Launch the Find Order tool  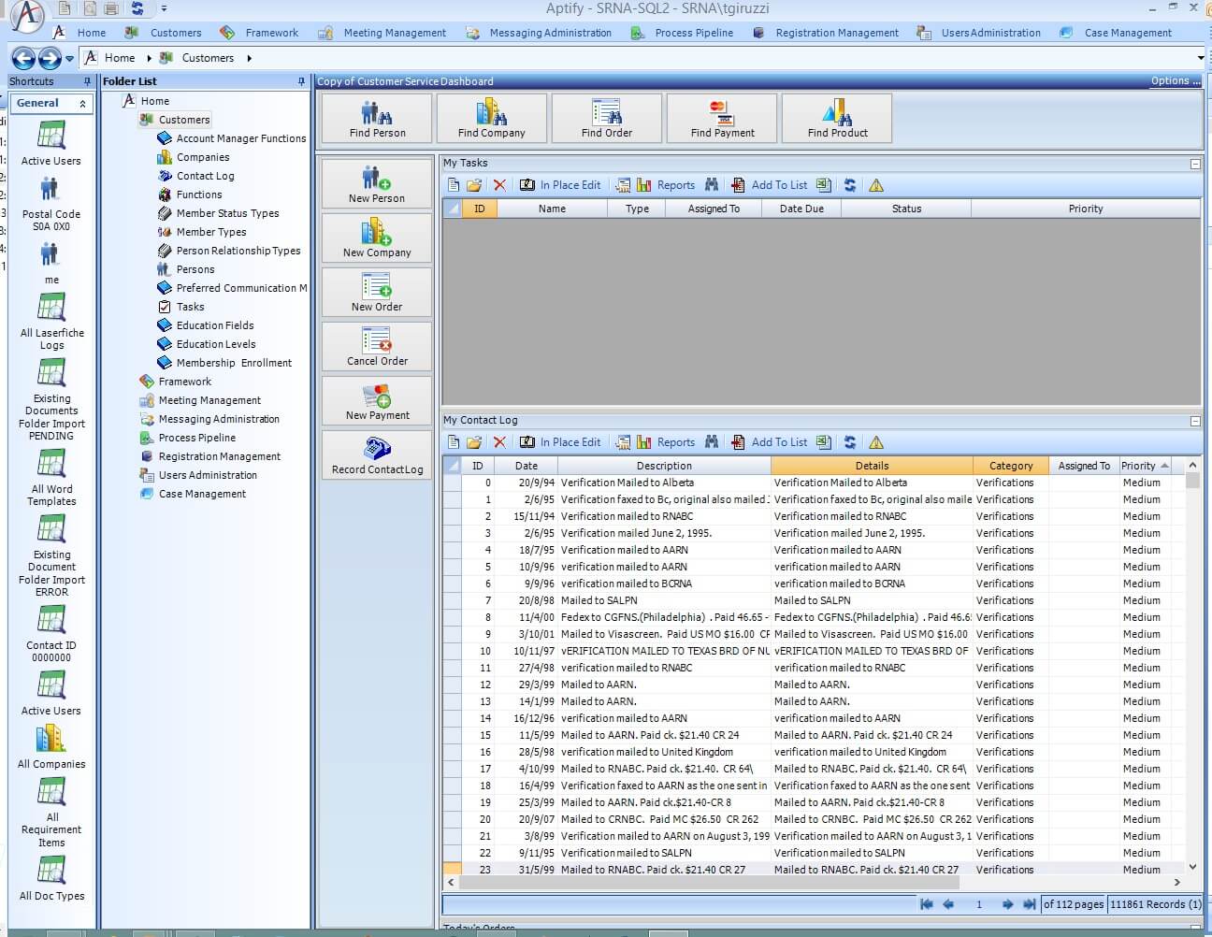click(607, 118)
